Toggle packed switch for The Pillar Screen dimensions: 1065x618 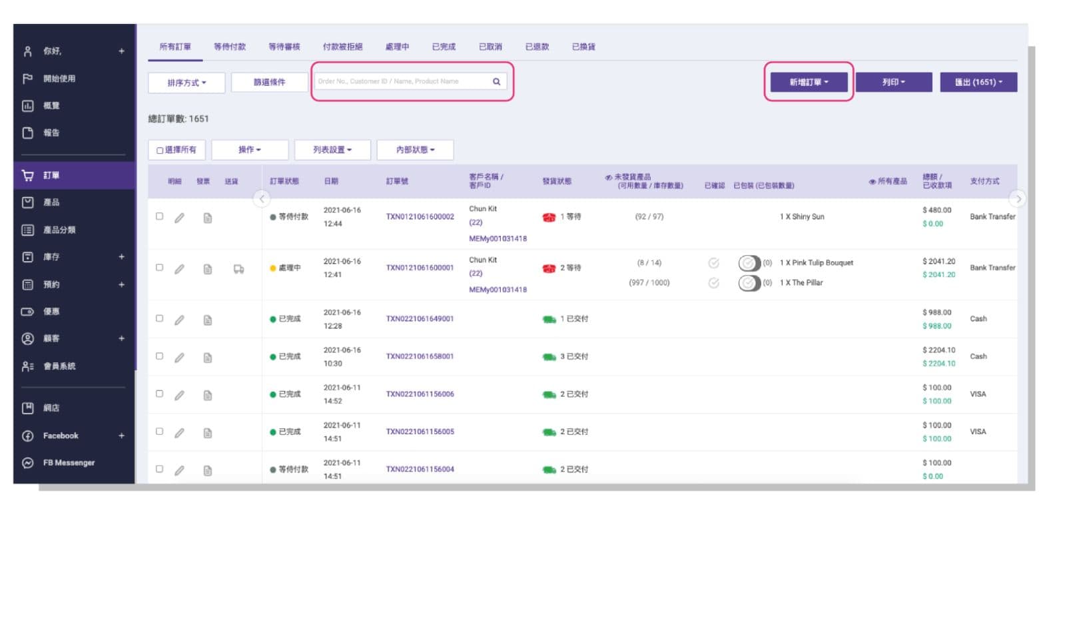(749, 283)
